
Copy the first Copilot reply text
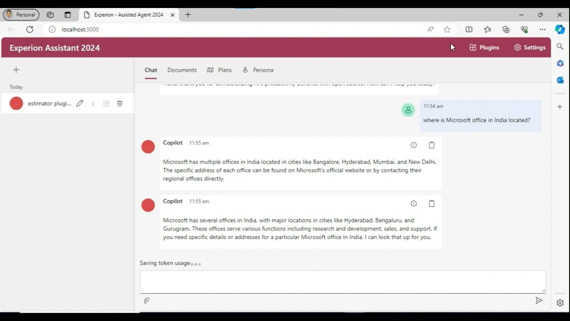click(432, 145)
